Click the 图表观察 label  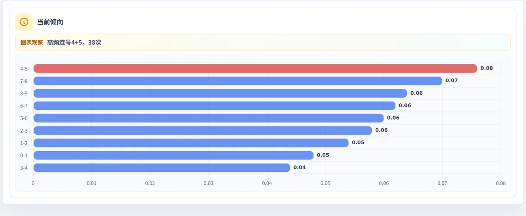coord(32,42)
